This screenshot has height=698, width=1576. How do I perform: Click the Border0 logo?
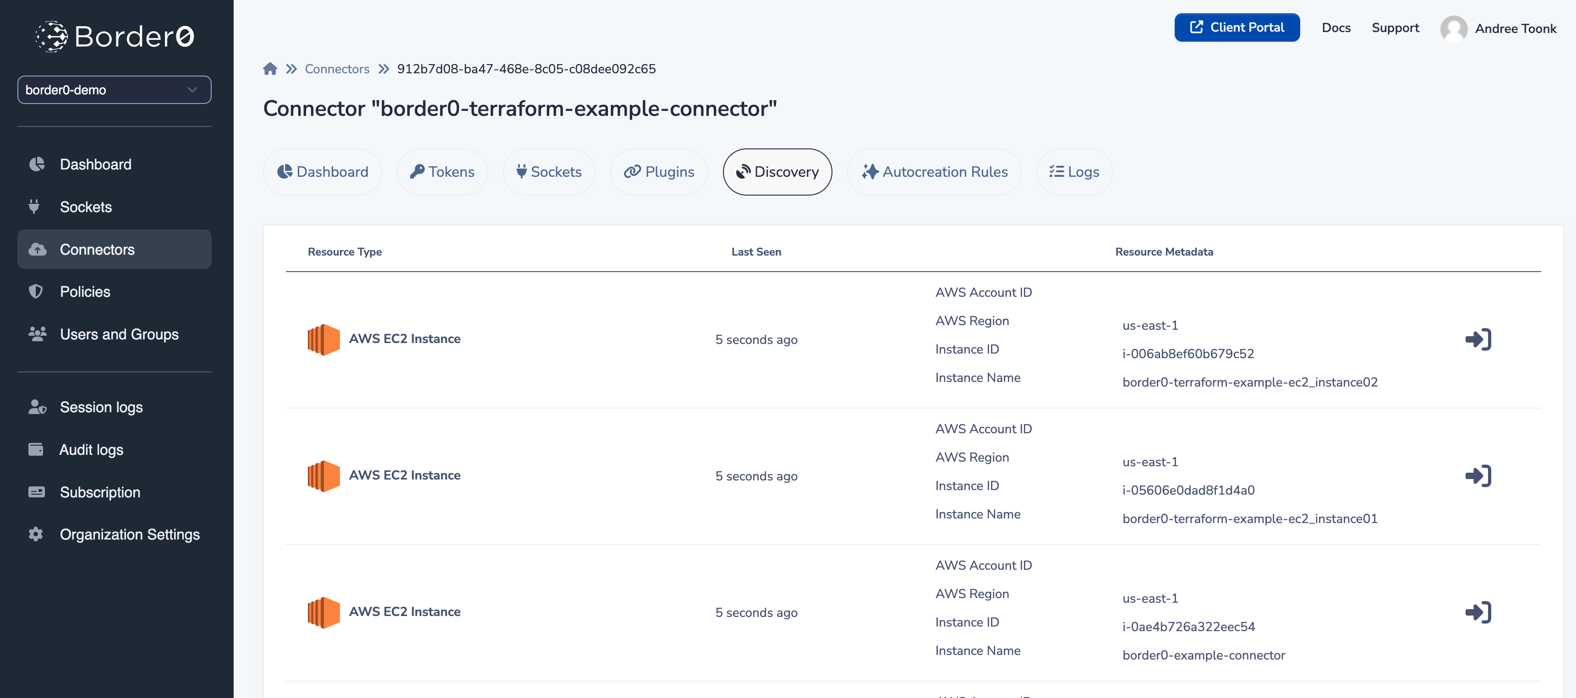point(115,37)
